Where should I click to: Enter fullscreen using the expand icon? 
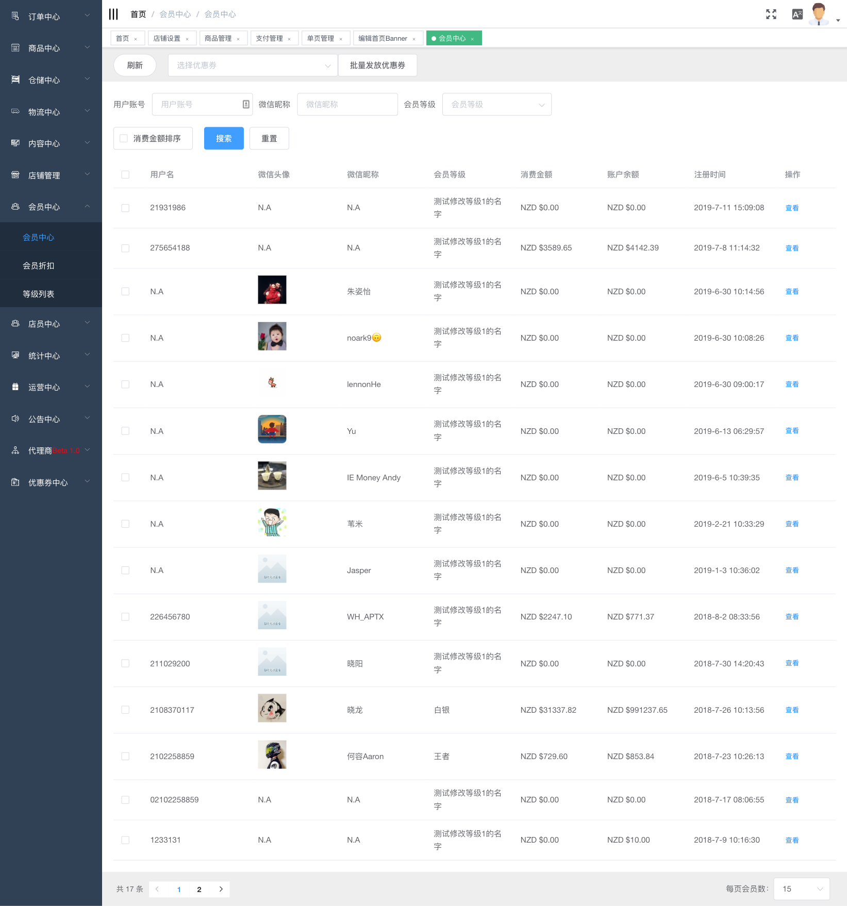coord(771,14)
